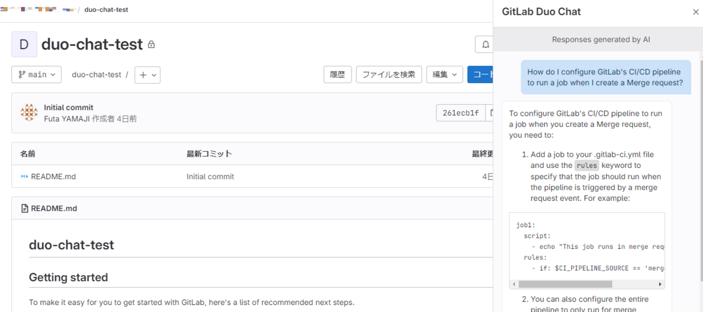Viewport: 703px width, 312px height.
Task: Click the code block right scroll arrow
Action: (660, 284)
